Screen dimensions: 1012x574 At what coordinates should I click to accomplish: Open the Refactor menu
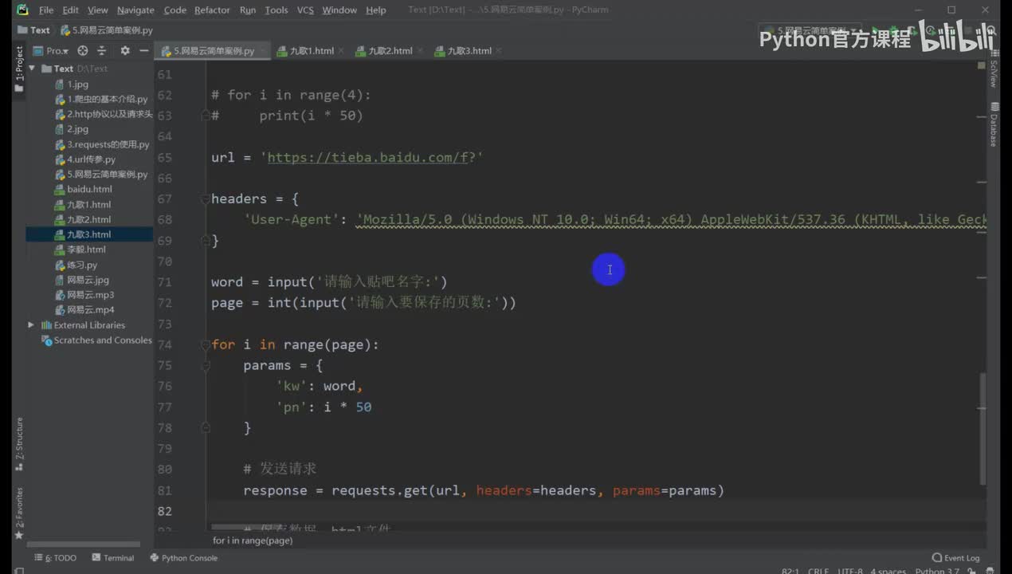tap(212, 10)
